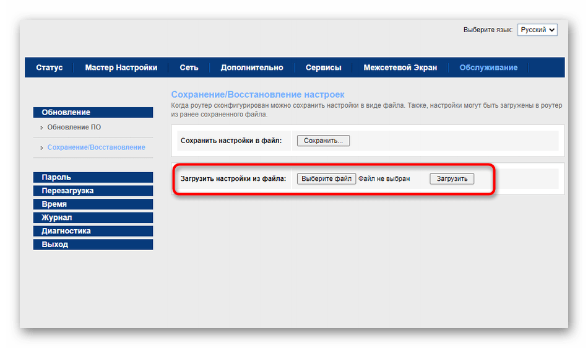Screen dimensions: 588x348
Task: Select the Сервисы tab
Action: 323,67
